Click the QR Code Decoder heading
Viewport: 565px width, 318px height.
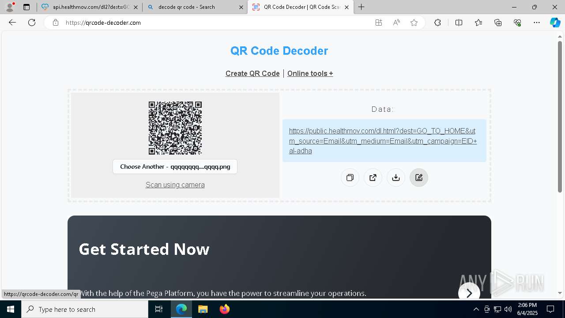click(279, 51)
